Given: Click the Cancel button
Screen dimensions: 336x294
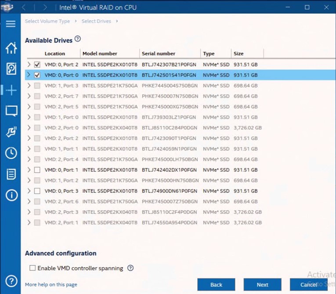Looking at the screenshot, I should (309, 285).
